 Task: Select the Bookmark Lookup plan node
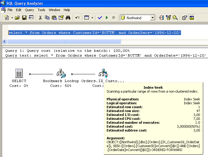(61, 74)
